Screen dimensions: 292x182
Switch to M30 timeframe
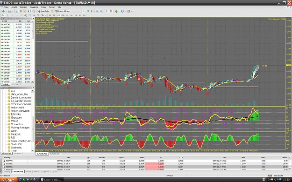pos(63,15)
